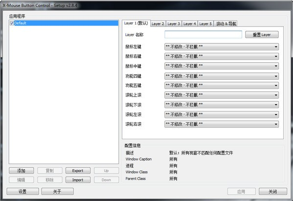Expand the 滚轮右滚 action dropdown
This screenshot has height=201, width=293.
222,124
